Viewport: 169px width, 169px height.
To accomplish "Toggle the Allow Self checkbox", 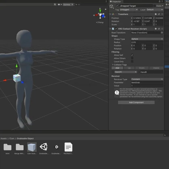I will pos(132,55).
